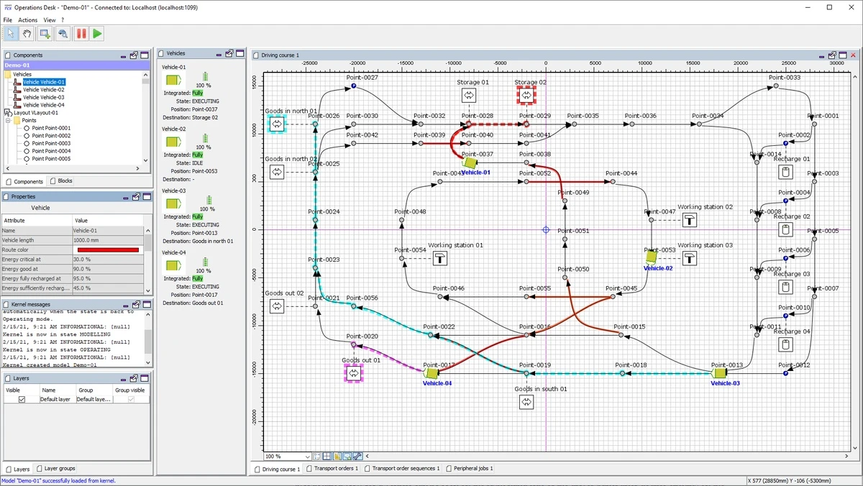Click the Vehicle-02 icon on the driving course
Screen dimensions: 863x486
(652, 257)
